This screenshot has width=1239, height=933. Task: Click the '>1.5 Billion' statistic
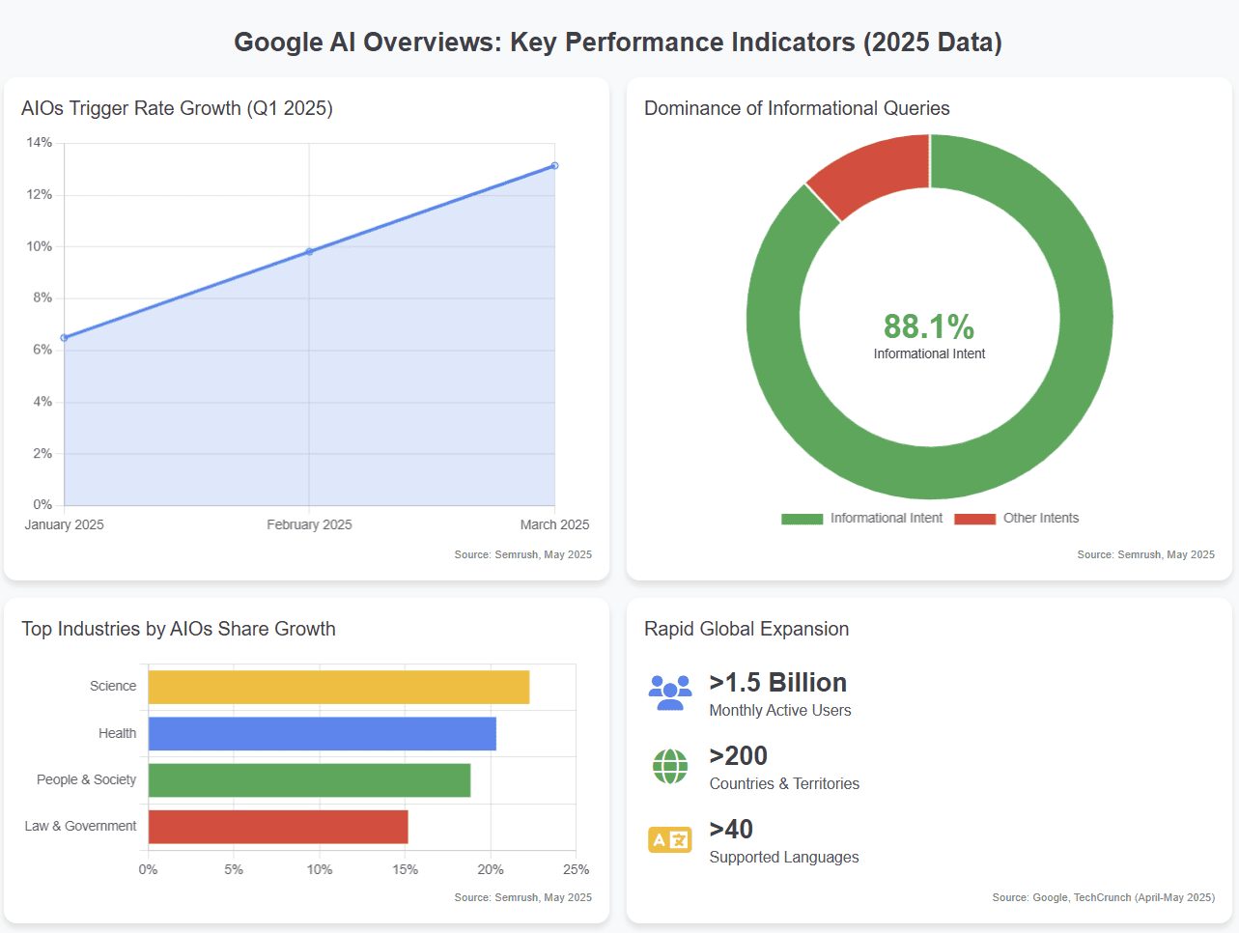pos(778,683)
